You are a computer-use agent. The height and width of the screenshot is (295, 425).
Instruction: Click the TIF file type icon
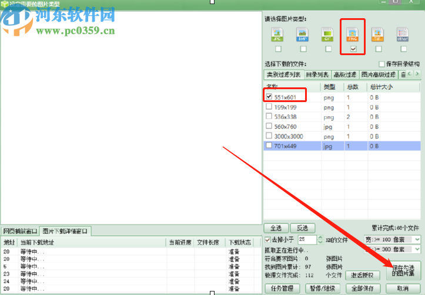pyautogui.click(x=377, y=35)
